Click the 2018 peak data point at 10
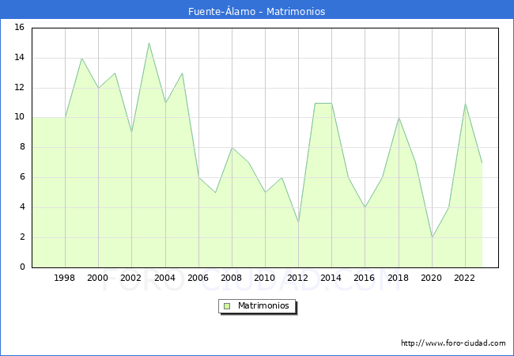This screenshot has height=356, width=514. click(x=399, y=118)
